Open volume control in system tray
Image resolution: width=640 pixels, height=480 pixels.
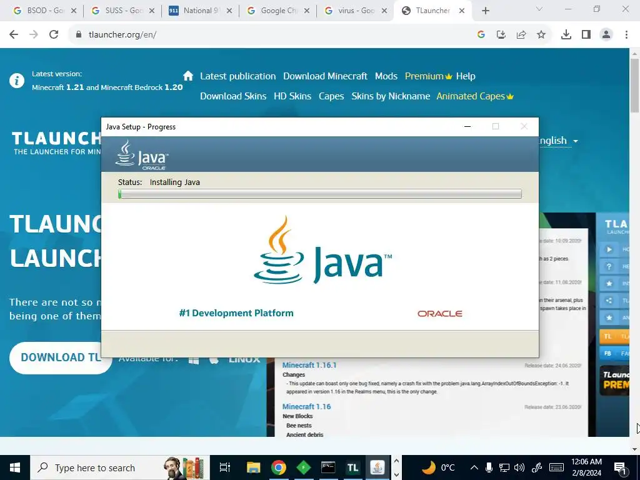pos(519,467)
